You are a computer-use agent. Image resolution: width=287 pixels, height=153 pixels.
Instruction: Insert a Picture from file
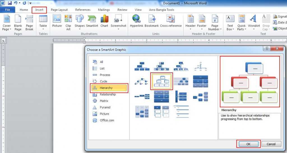[57, 21]
